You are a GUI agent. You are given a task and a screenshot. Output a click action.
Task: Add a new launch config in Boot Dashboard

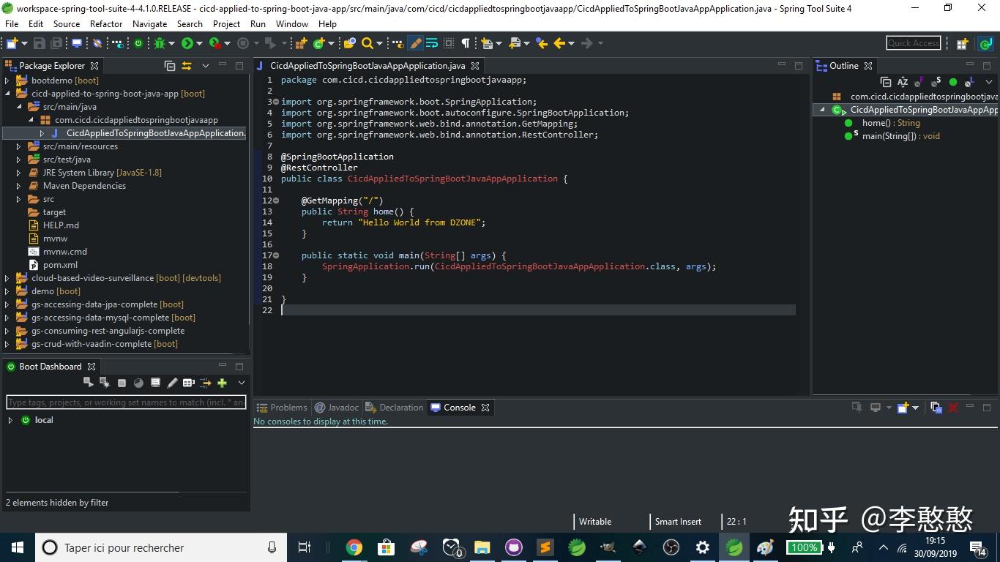(x=222, y=382)
